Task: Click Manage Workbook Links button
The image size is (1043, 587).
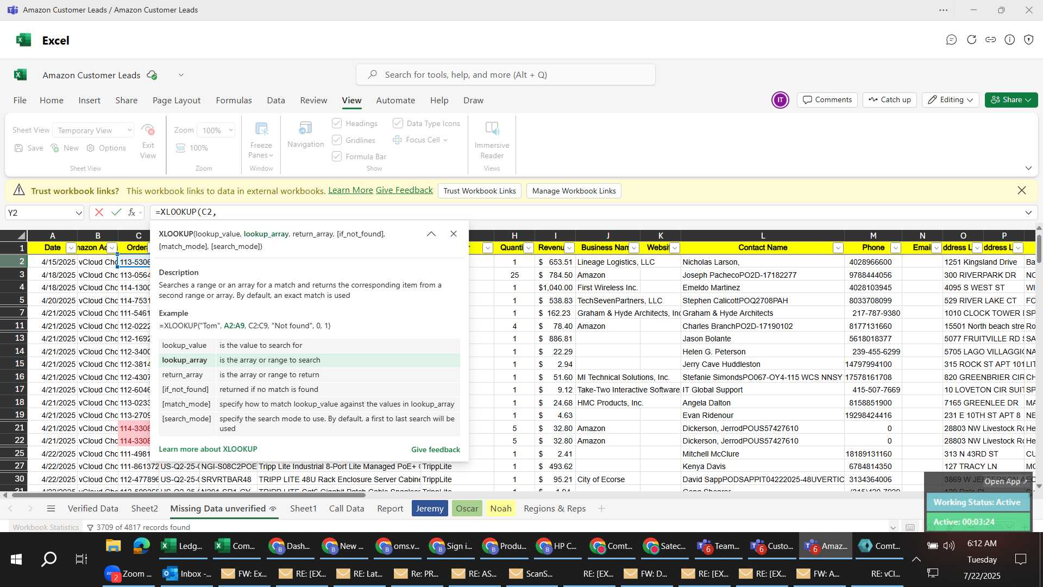Action: coord(574,191)
